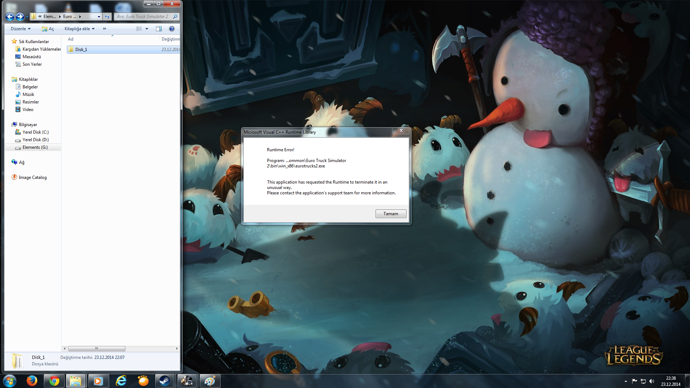
Task: Open Image Catalog in sidebar
Action: (32, 177)
